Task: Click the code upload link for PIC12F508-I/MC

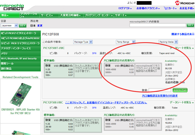Action: [106, 103]
